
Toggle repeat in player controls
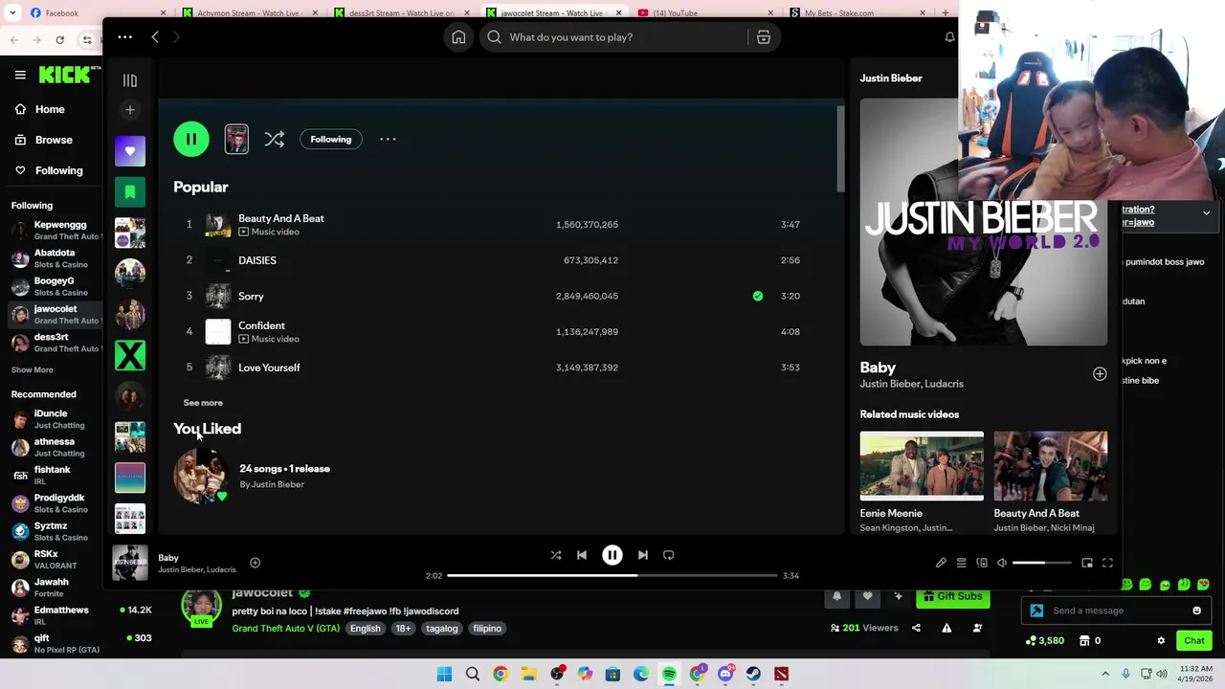coord(669,555)
